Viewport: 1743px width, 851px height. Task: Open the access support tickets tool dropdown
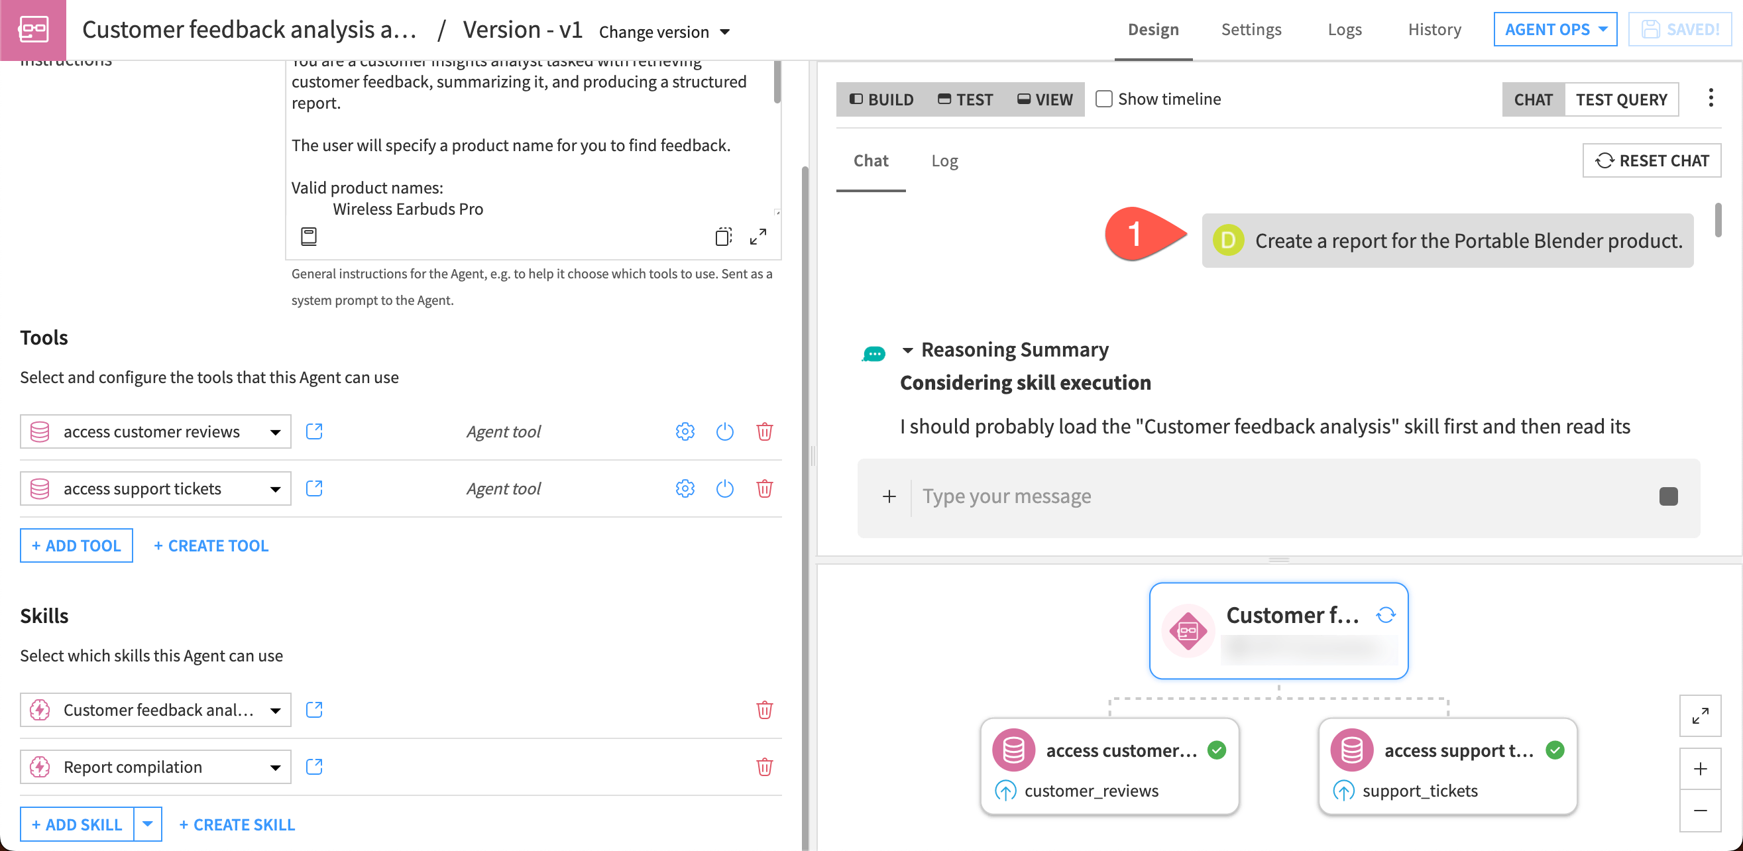tap(155, 488)
